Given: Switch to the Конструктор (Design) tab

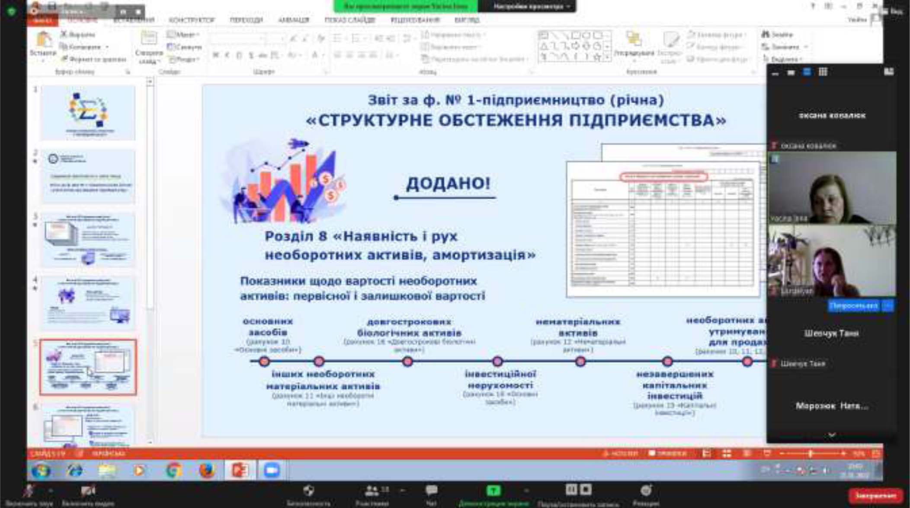Looking at the screenshot, I should point(192,20).
